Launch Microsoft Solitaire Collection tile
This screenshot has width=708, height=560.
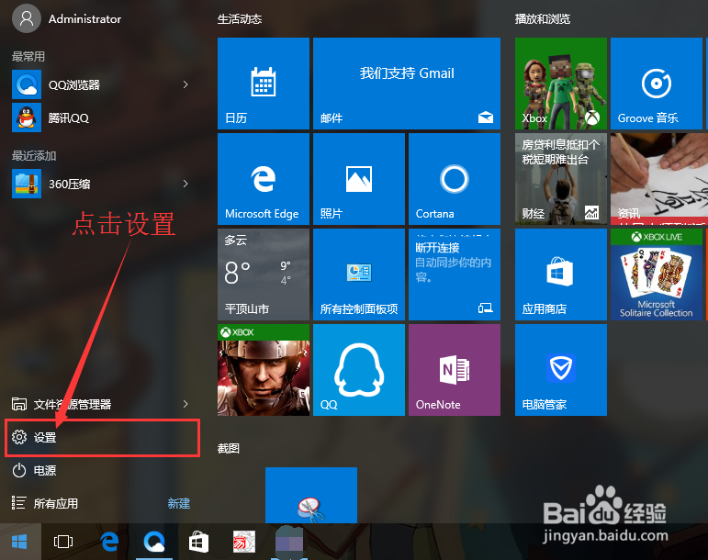point(656,274)
